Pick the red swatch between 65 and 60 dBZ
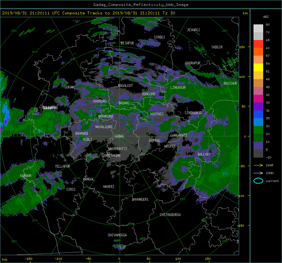Screen dimensions: 282x263 coord(258,44)
